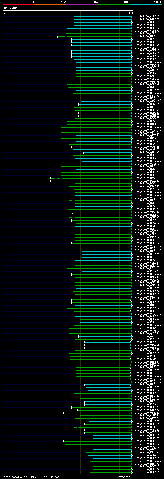Open hit UniRef100_Q7ZTJ4
Image resolution: width=164 pixels, height=479 pixels.
(147, 136)
